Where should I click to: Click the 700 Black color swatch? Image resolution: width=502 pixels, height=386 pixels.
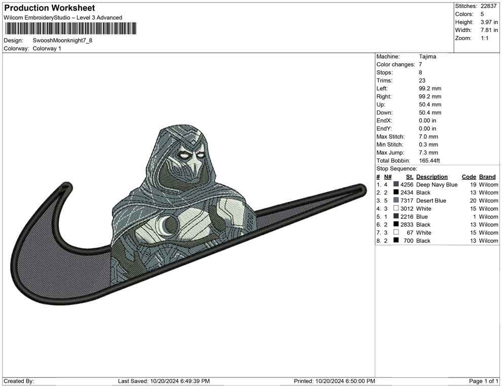pos(396,240)
